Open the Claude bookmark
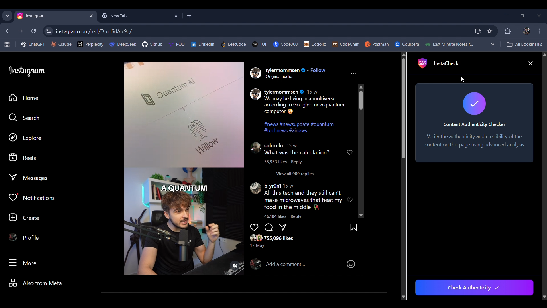 point(61,44)
